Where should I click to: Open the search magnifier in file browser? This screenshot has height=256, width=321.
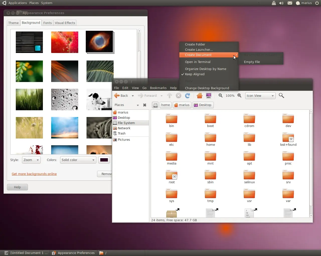pyautogui.click(x=281, y=95)
